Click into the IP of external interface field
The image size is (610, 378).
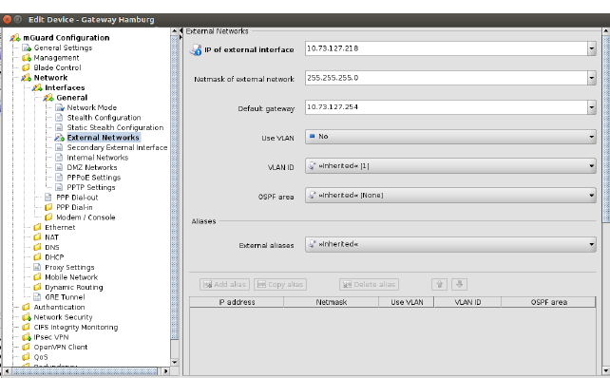click(447, 48)
